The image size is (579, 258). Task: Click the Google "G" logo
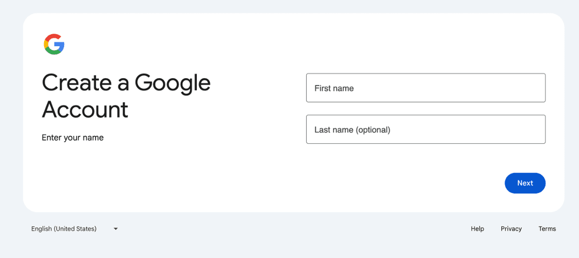coord(54,44)
